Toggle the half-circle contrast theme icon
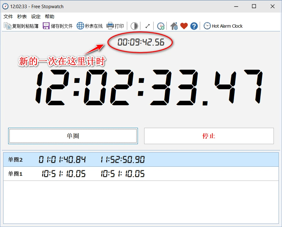This screenshot has width=282, height=227. [134, 26]
